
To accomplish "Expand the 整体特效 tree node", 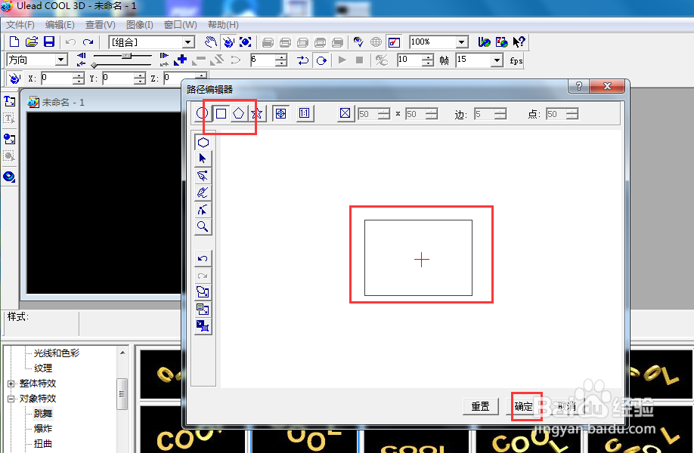I will click(x=11, y=384).
